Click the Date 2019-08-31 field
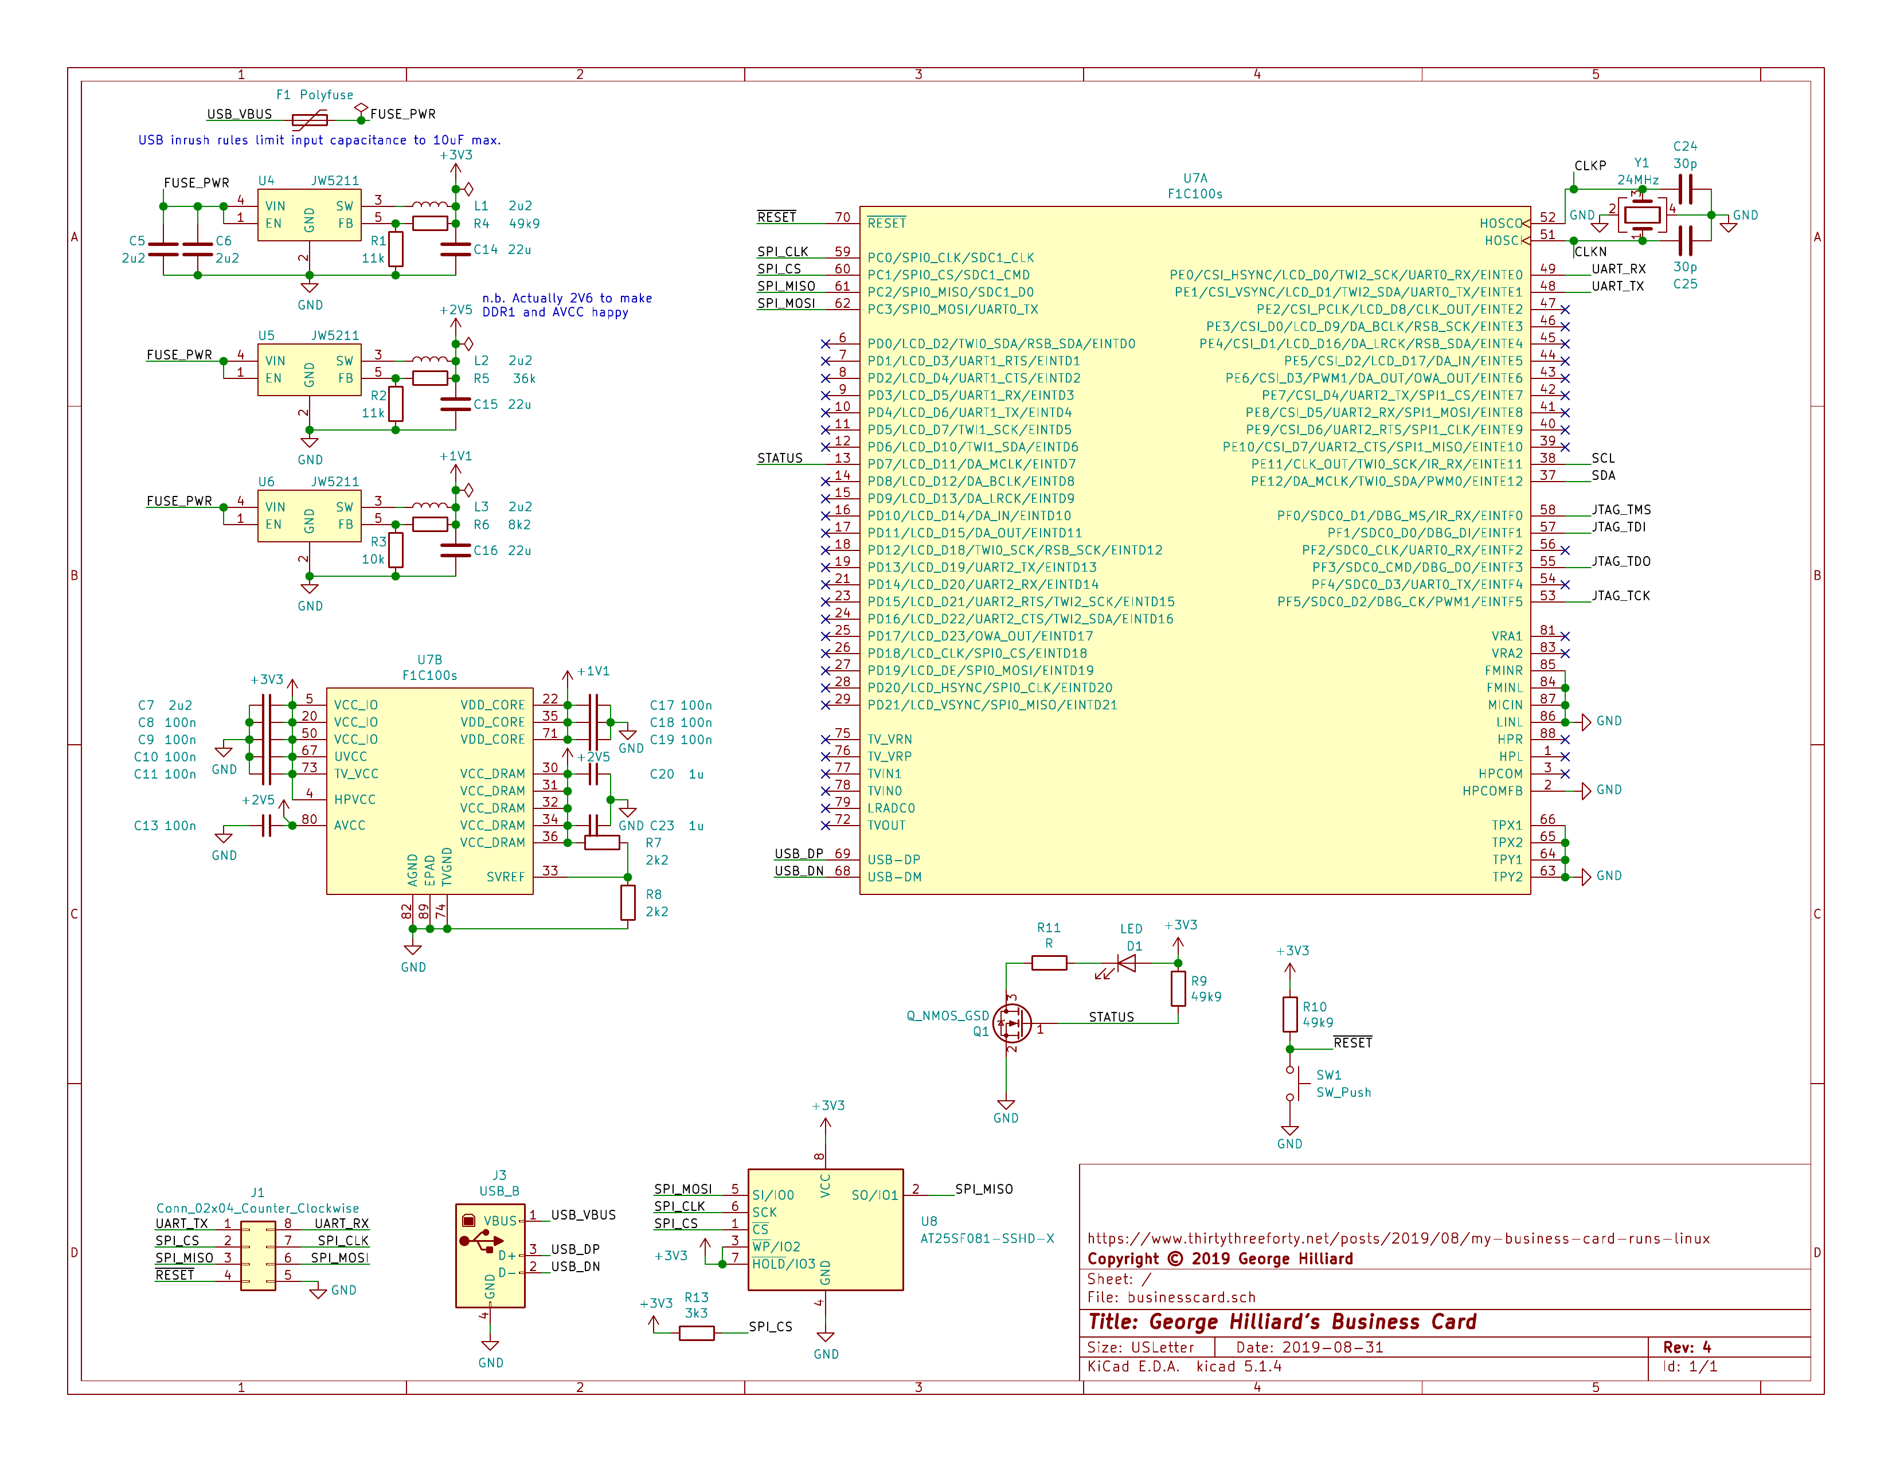Viewport: 1892px width, 1462px height. [x=1309, y=1347]
